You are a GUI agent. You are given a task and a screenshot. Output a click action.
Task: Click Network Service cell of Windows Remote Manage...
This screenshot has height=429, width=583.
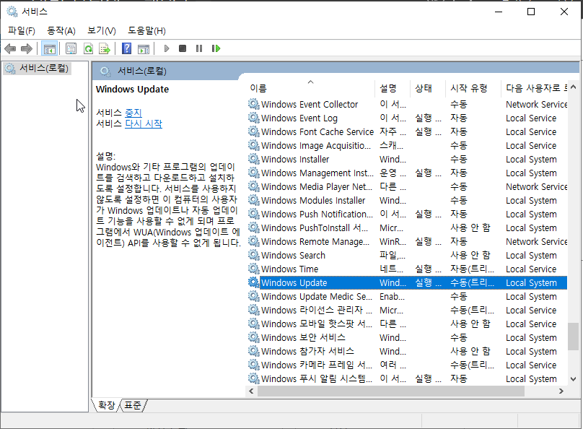(x=537, y=241)
